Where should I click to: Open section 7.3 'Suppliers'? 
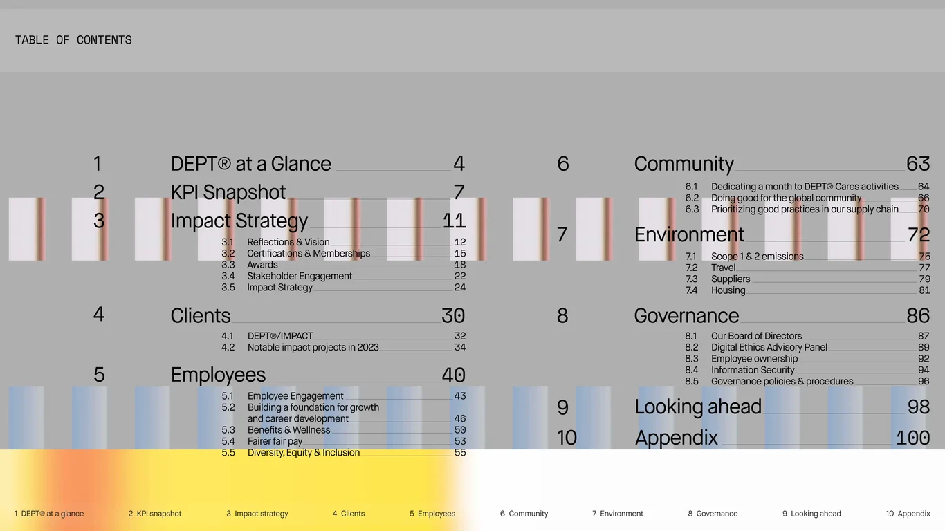[731, 279]
